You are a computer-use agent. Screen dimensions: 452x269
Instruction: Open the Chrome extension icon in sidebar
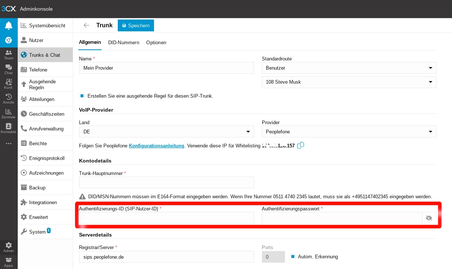(8, 40)
